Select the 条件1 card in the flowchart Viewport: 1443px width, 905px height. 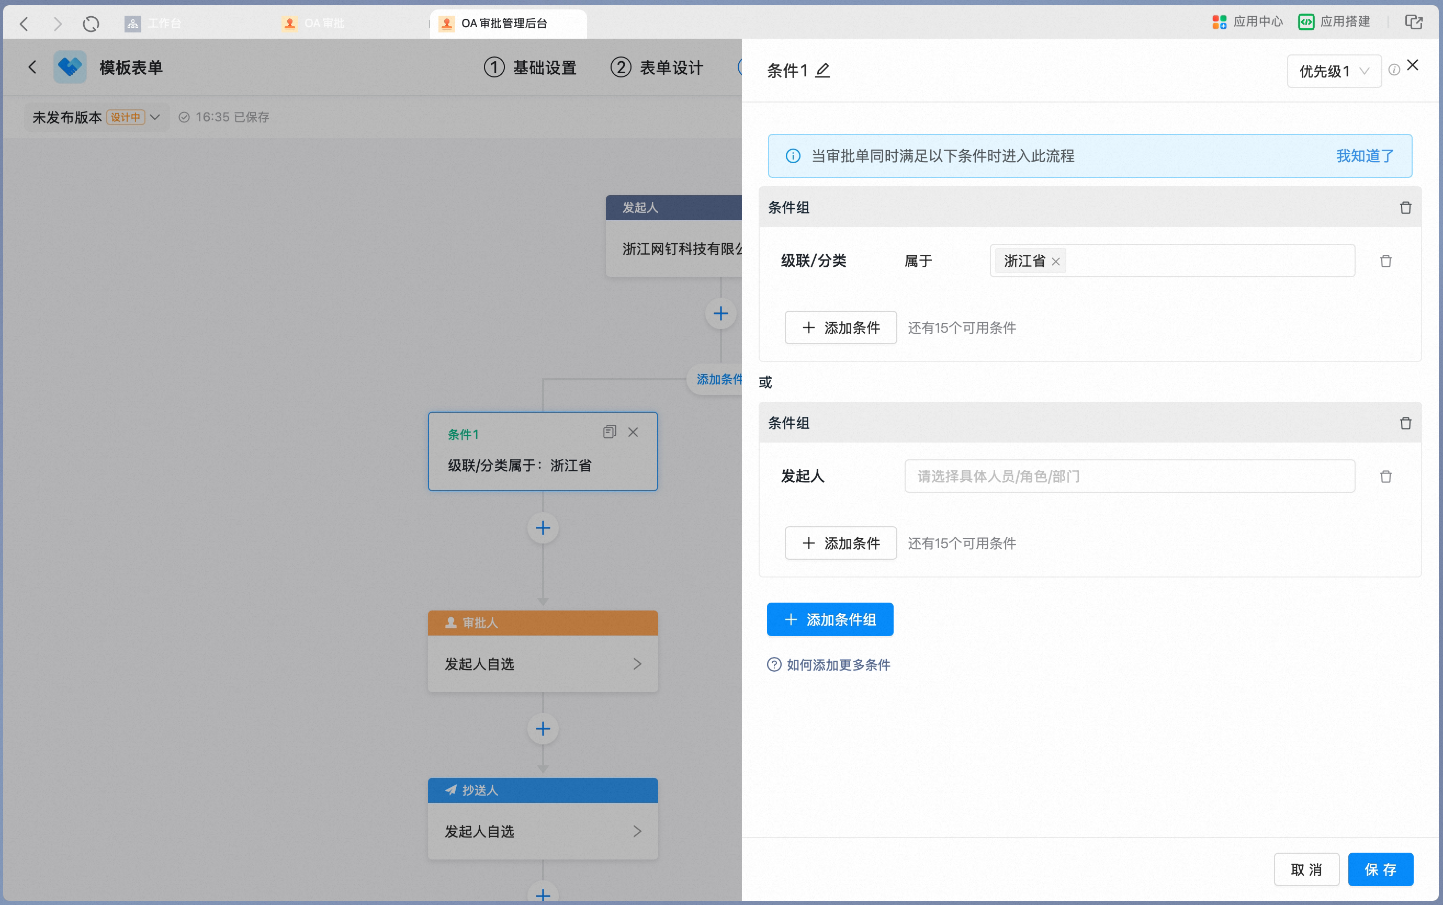pos(543,451)
